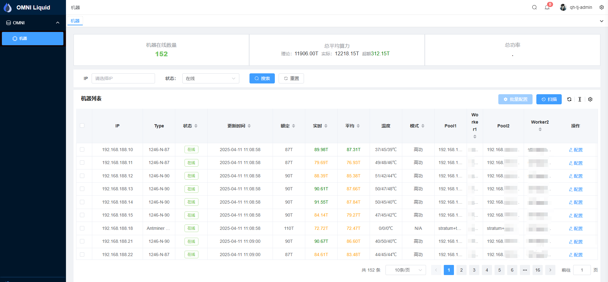The width and height of the screenshot is (608, 282).
Task: Click 配置 for 192.168.188.10
Action: coord(576,150)
